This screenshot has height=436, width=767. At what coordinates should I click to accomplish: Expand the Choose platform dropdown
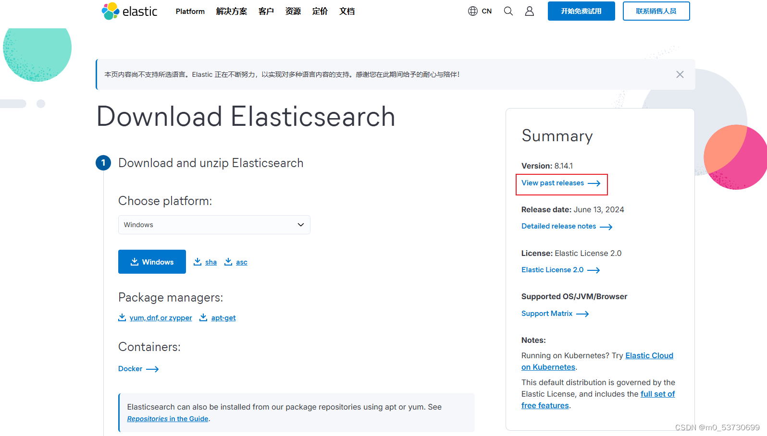(x=214, y=225)
